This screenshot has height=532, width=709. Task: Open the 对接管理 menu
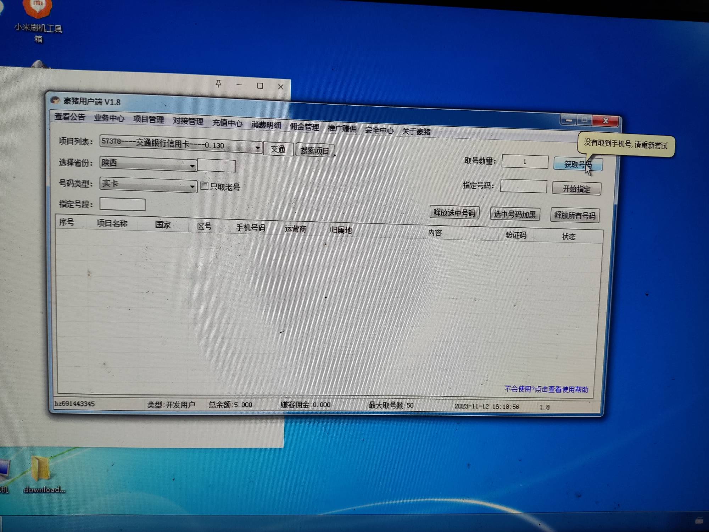188,122
